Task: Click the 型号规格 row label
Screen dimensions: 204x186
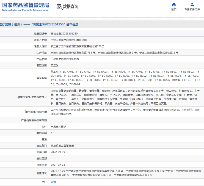Action: point(42,78)
